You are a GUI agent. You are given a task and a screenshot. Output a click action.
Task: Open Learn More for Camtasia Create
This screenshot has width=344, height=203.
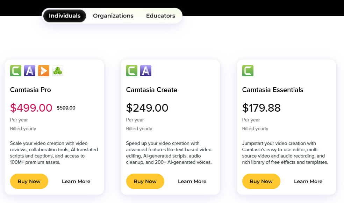[x=192, y=181]
